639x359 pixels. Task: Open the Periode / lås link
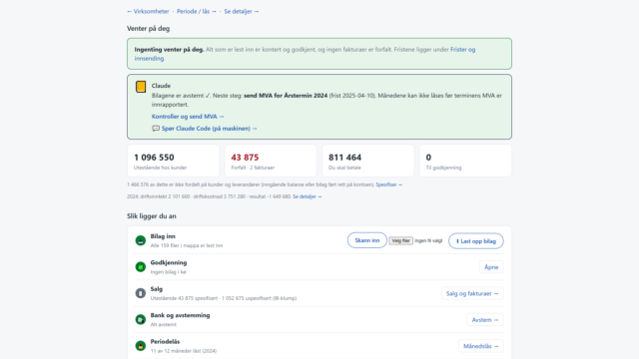point(197,11)
